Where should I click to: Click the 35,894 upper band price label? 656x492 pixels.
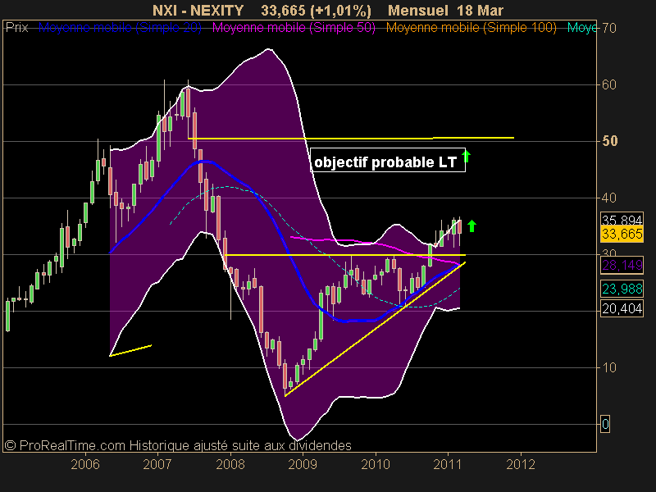(622, 220)
